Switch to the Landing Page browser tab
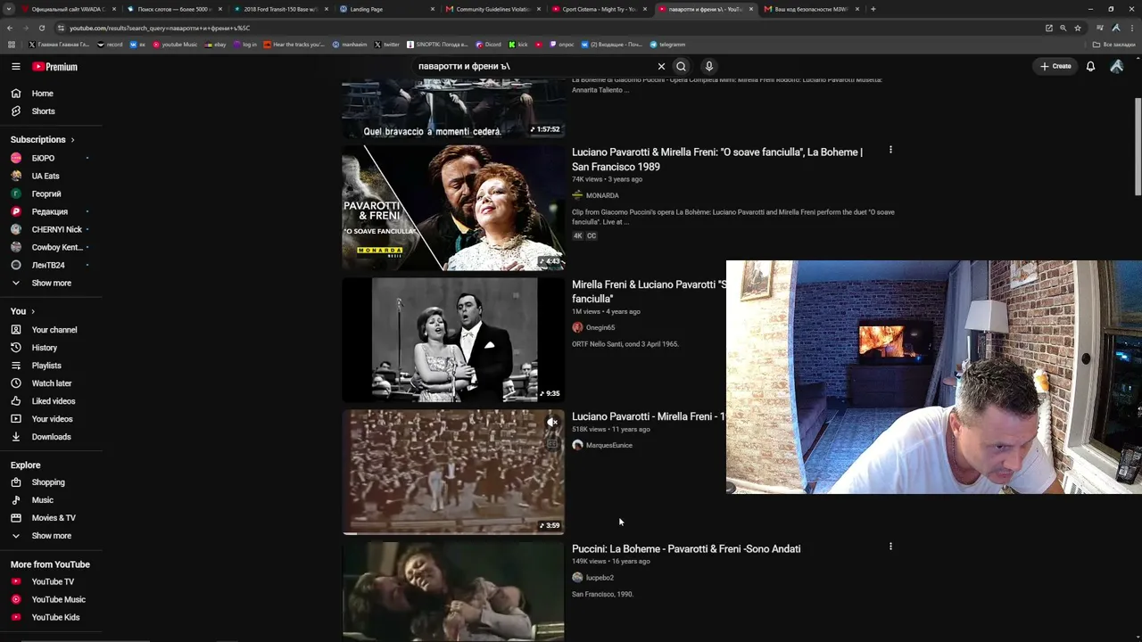Viewport: 1142px width, 642px height. [x=386, y=9]
